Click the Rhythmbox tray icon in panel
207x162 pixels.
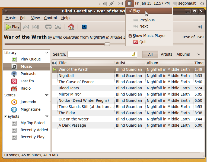coord(130,4)
